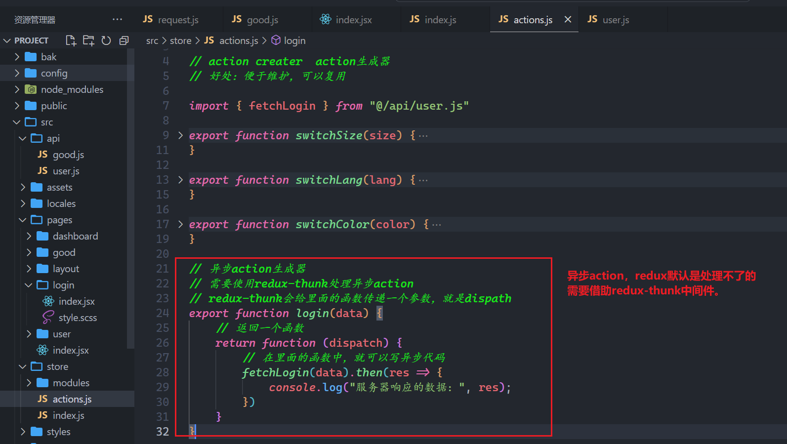Click the React icon on index.jsx tab
This screenshot has width=787, height=444.
[x=326, y=19]
